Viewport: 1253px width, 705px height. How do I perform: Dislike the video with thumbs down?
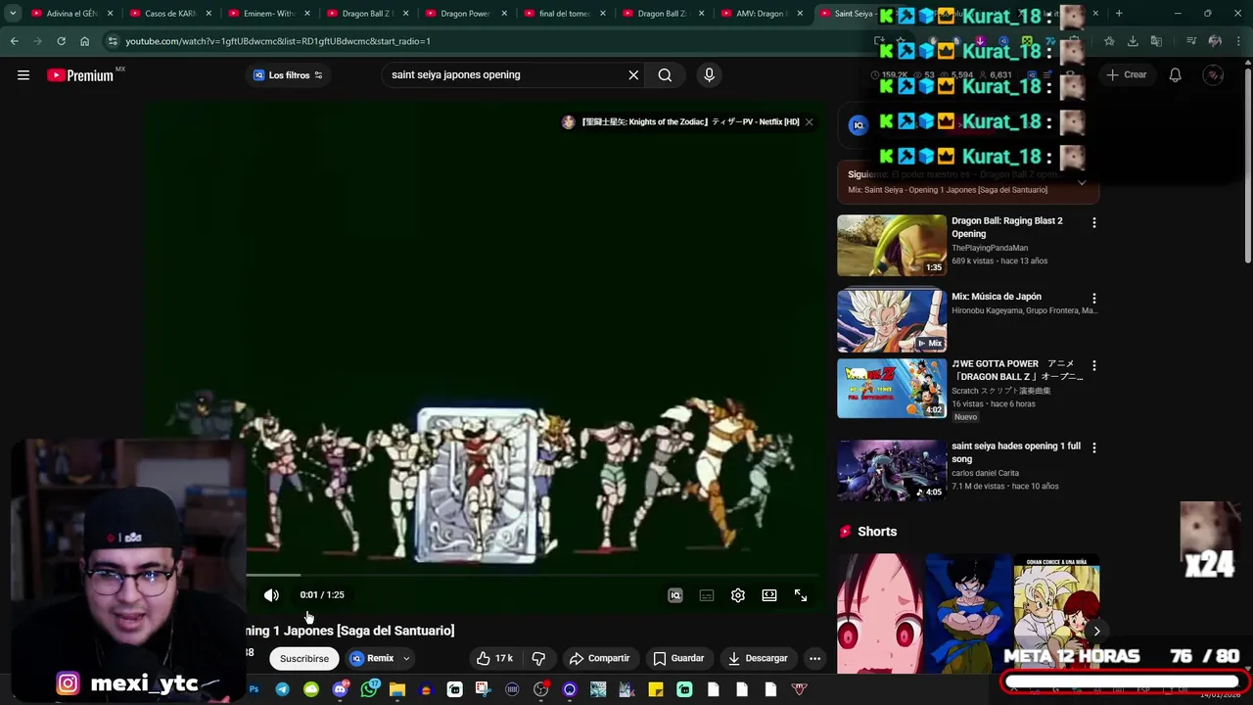point(538,659)
